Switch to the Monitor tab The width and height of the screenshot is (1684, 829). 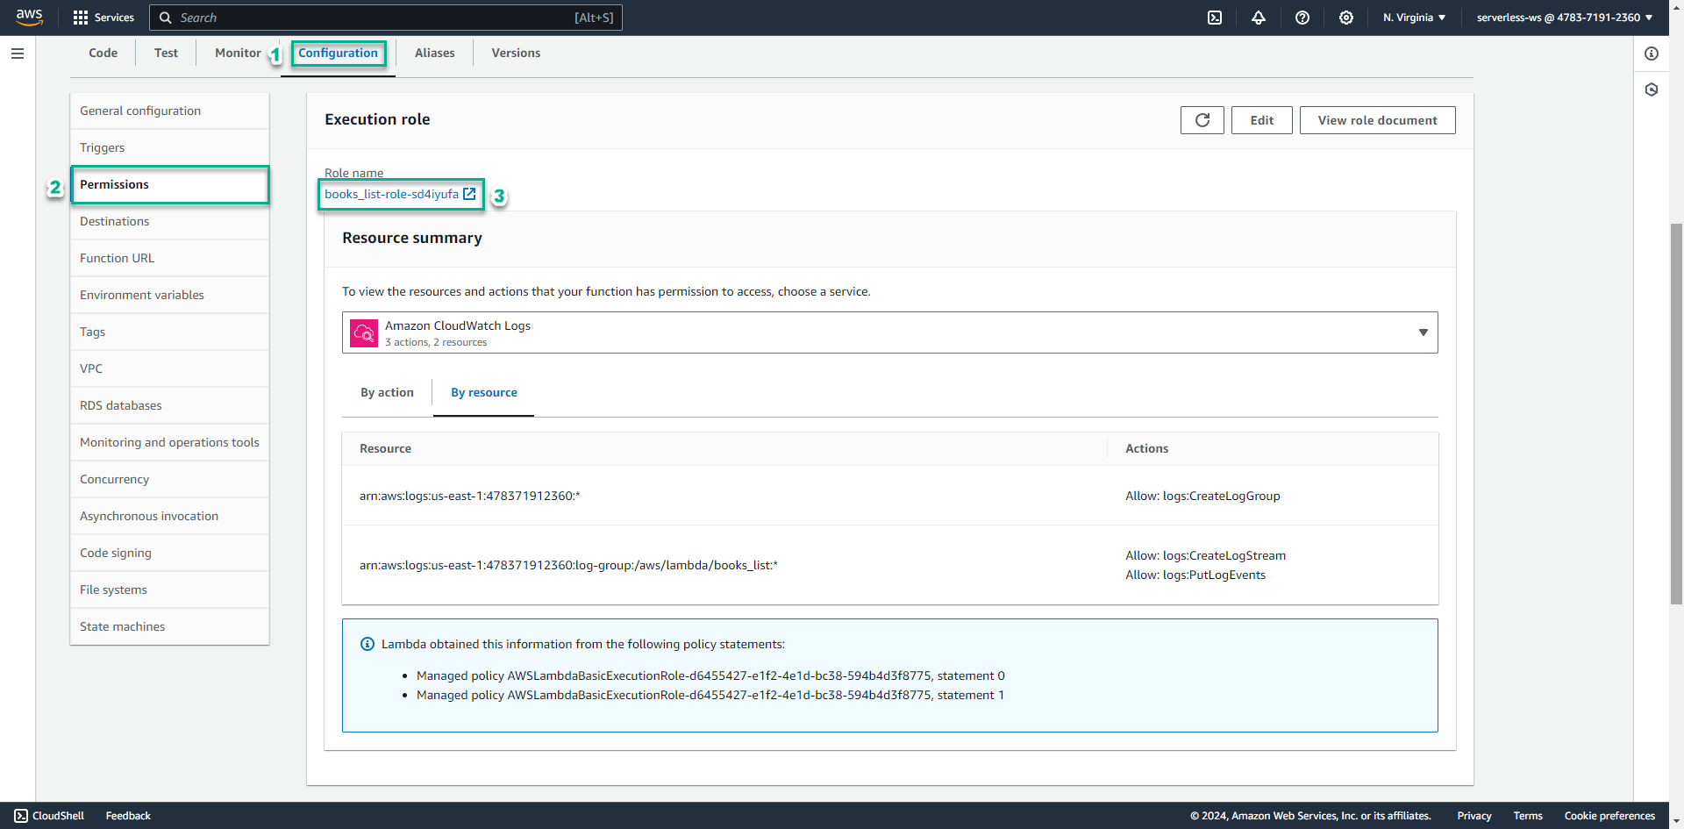(238, 53)
